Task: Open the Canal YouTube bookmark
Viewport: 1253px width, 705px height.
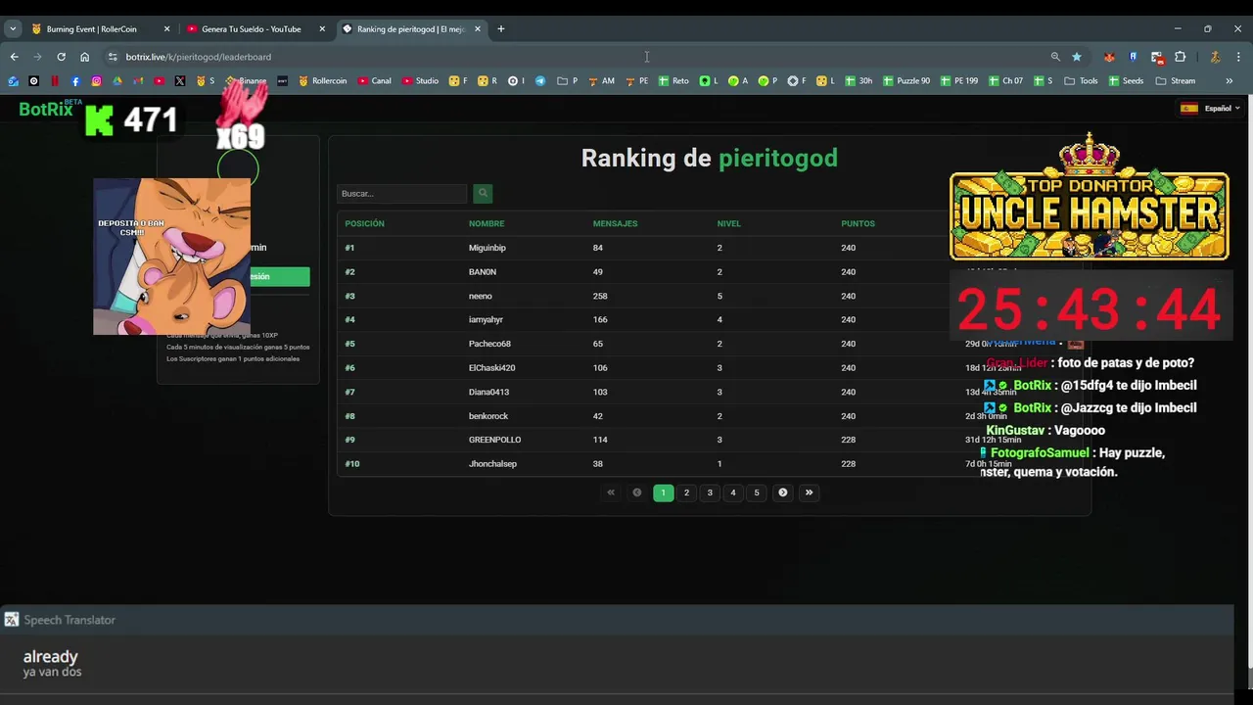Action: [374, 81]
